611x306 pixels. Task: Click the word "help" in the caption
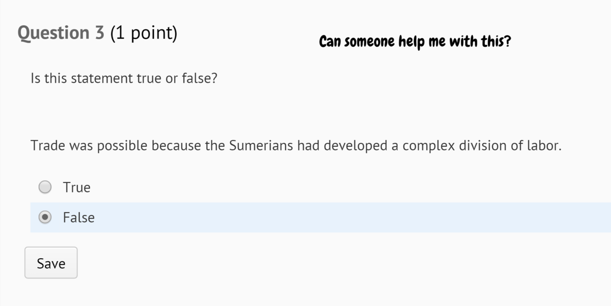[411, 42]
